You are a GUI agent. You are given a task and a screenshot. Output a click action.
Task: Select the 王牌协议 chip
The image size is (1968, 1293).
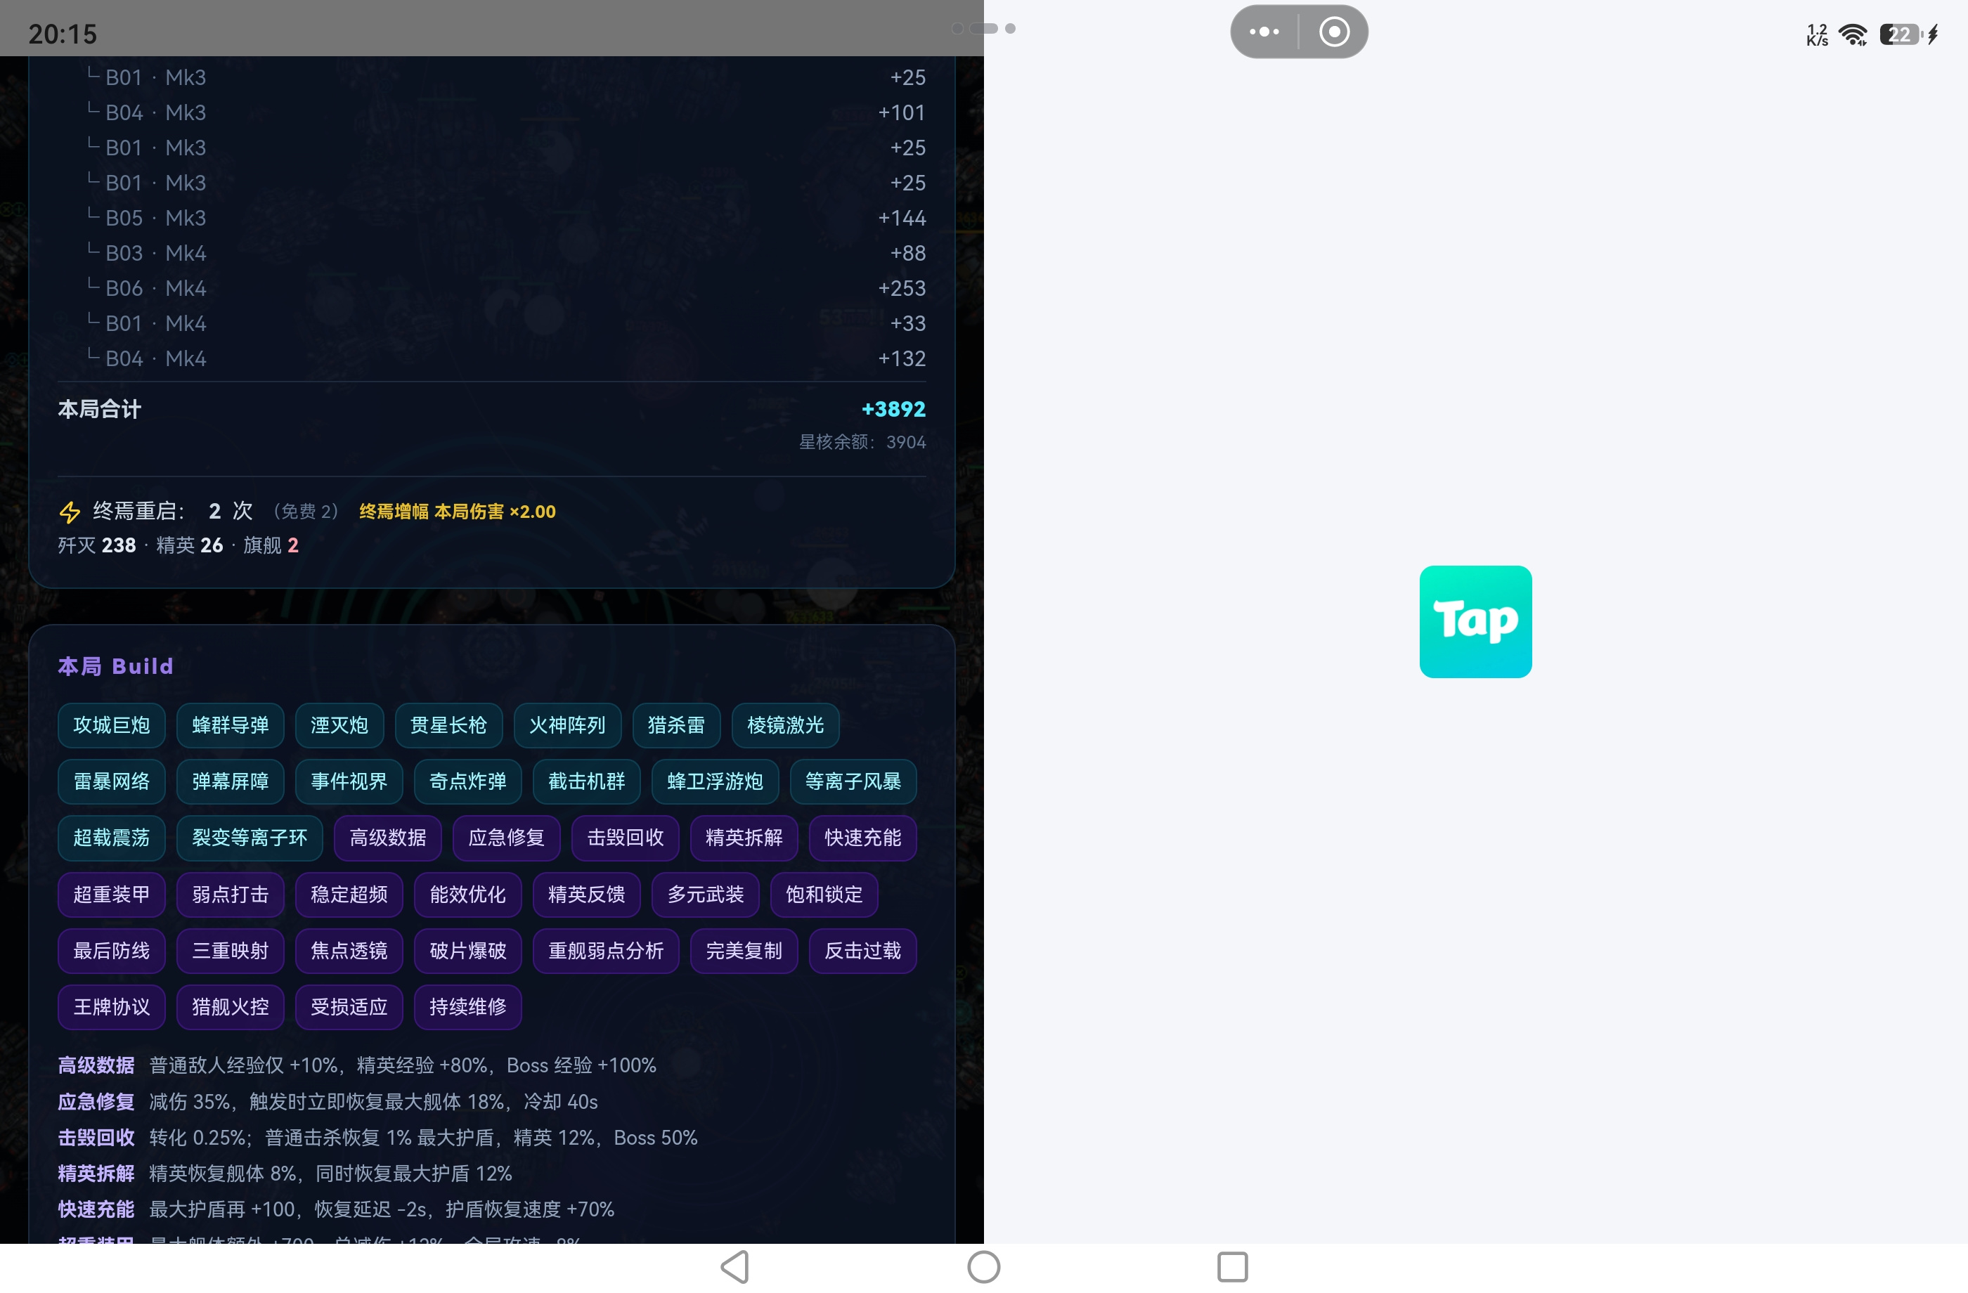pos(112,1007)
